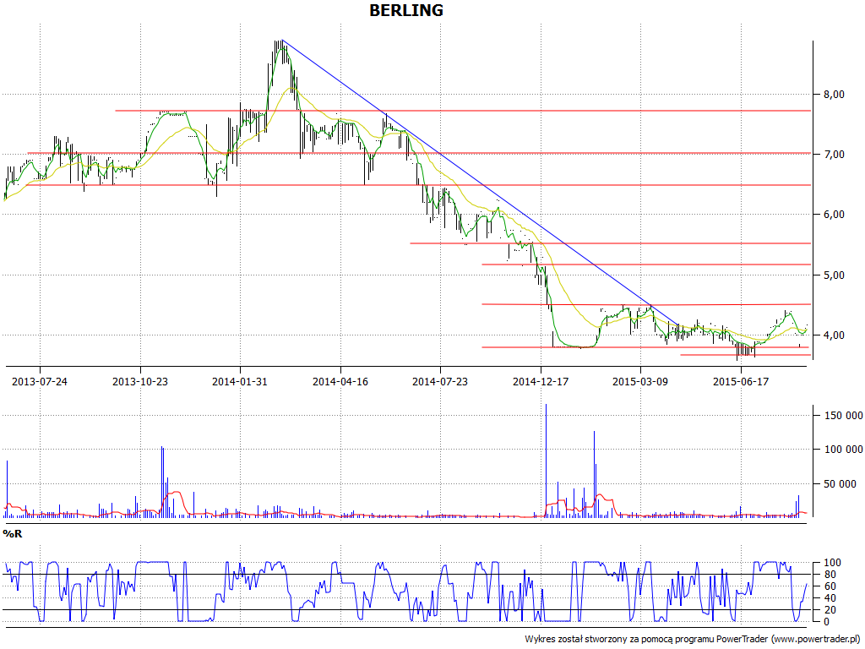
Task: Pick the 2014-01-31 date label
Action: tap(240, 381)
